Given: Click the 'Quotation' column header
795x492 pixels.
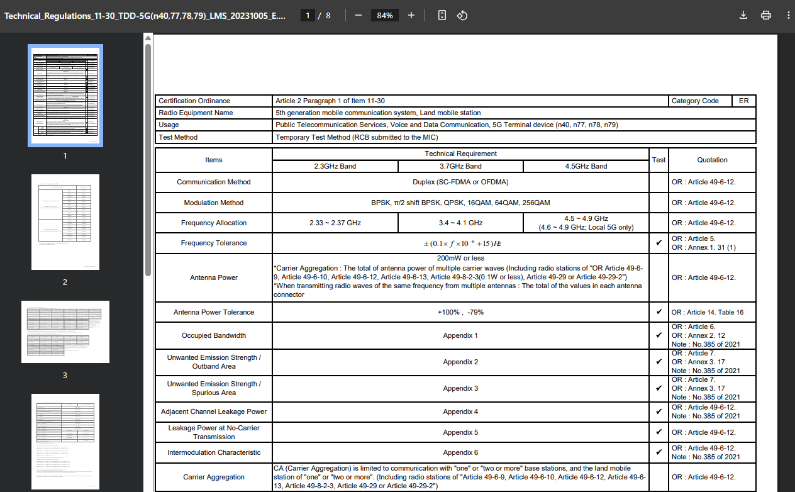Looking at the screenshot, I should [713, 160].
